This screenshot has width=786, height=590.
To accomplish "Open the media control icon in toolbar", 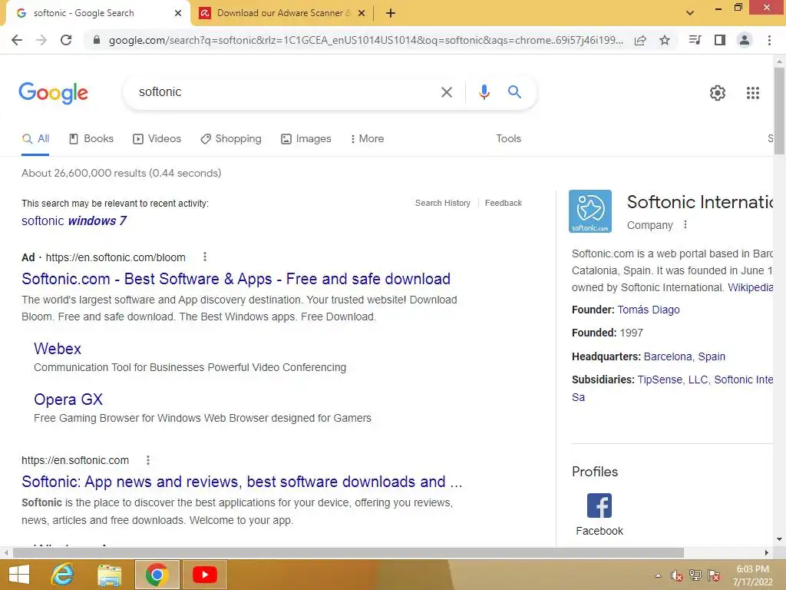I will pyautogui.click(x=695, y=40).
